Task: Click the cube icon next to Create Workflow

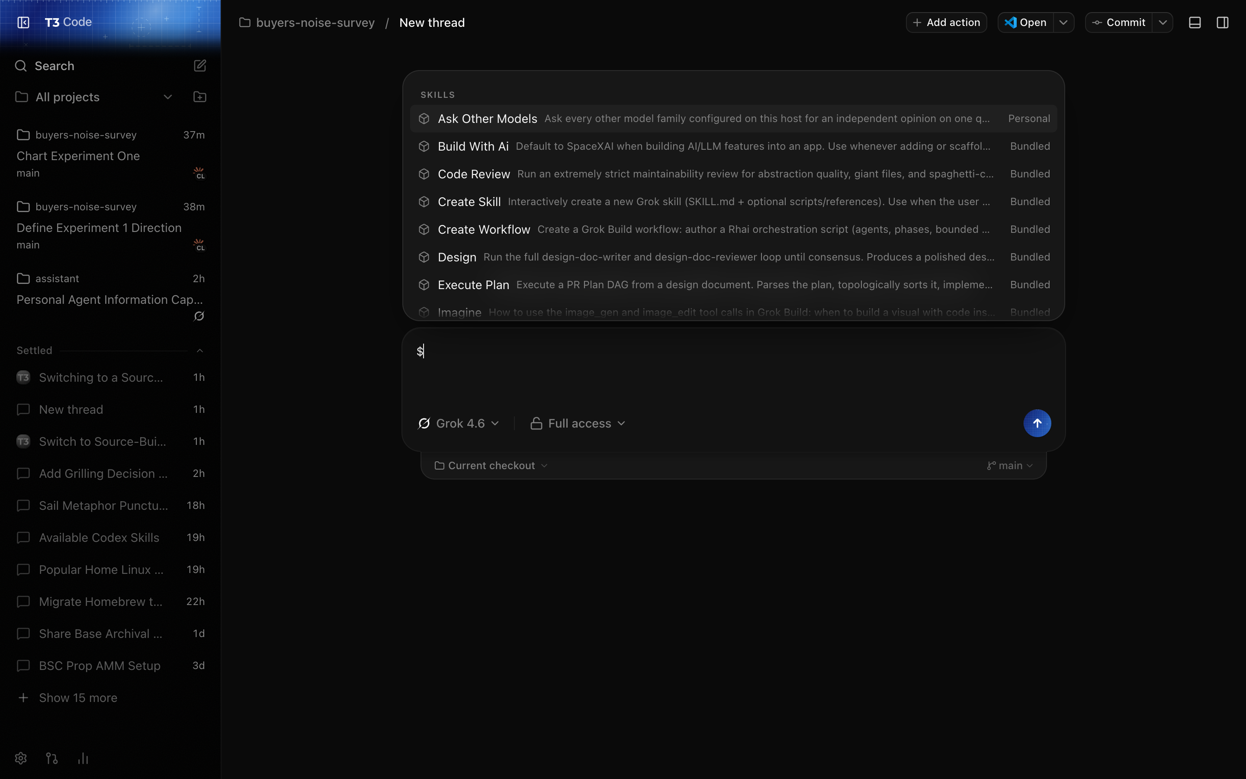Action: (x=424, y=229)
